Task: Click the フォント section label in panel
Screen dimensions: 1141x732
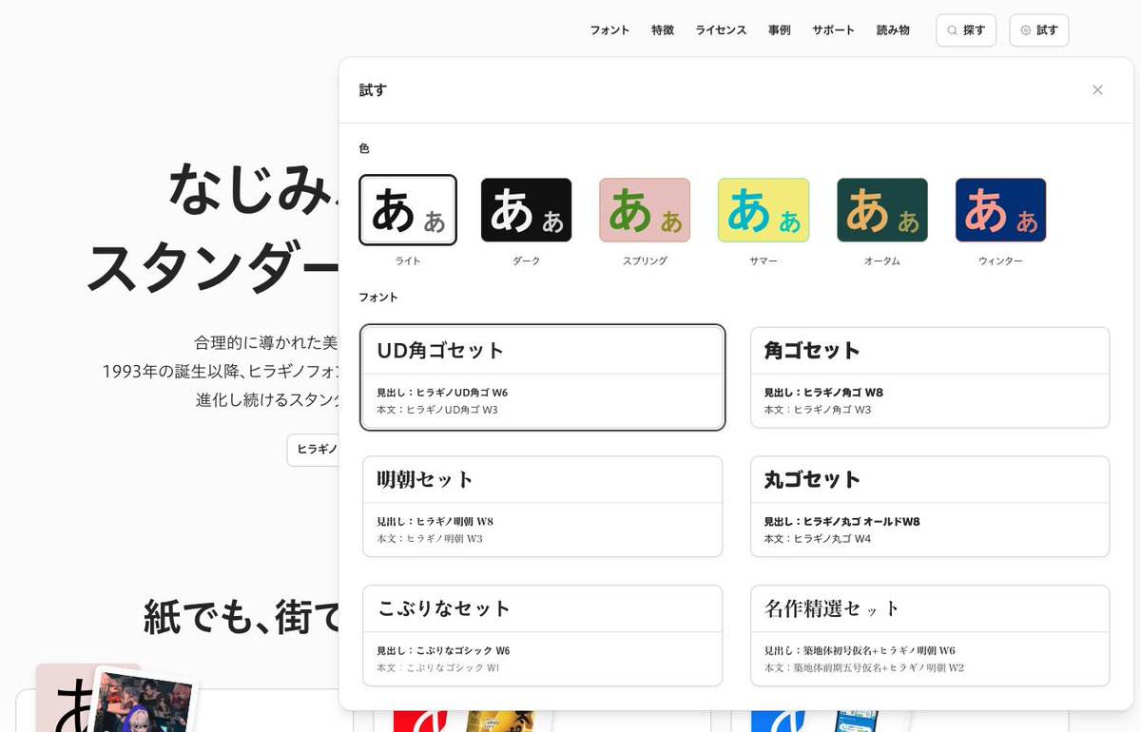Action: [x=378, y=297]
